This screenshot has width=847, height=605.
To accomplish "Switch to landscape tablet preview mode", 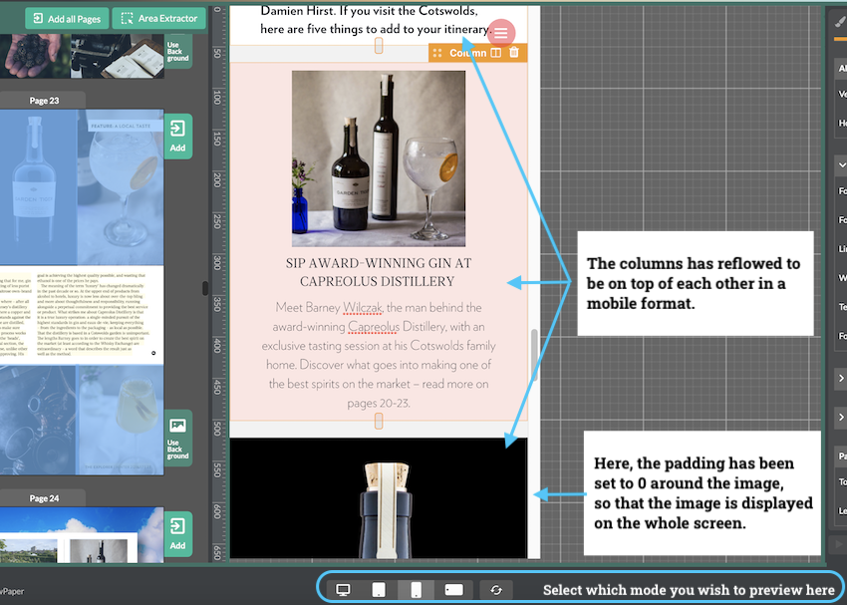I will coord(453,590).
